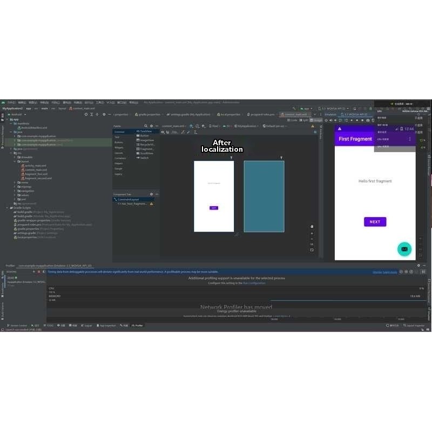This screenshot has height=432, width=432.
Task: Open the emulator app's three-dot overflow menu
Action: 410,139
